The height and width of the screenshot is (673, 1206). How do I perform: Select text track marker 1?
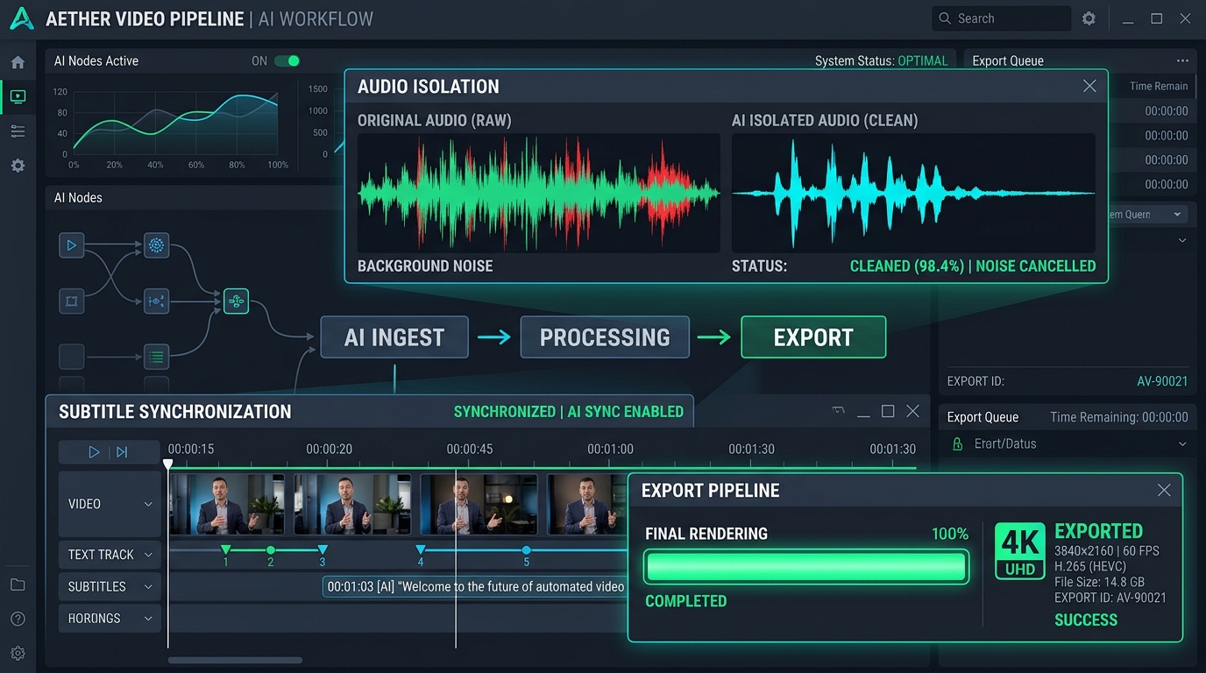[226, 552]
